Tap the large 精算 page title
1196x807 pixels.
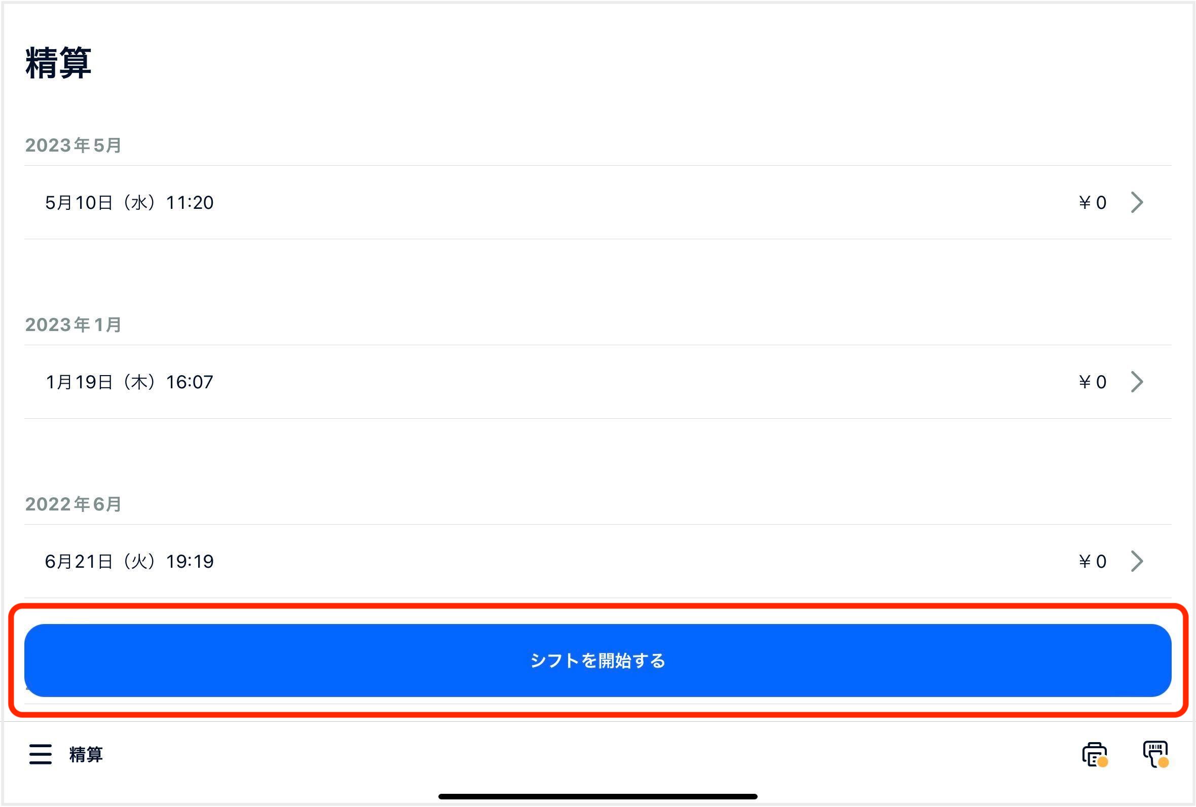click(58, 63)
